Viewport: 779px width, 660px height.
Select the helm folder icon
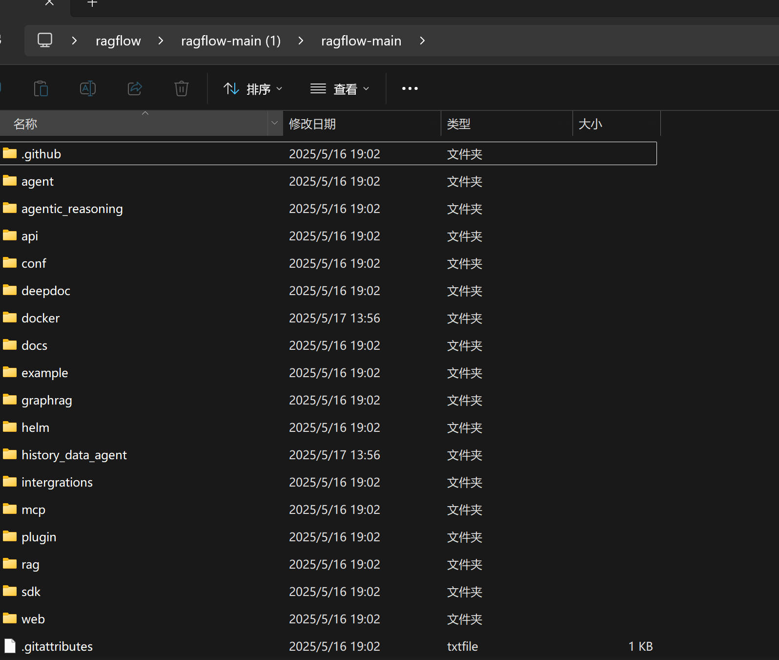point(10,427)
